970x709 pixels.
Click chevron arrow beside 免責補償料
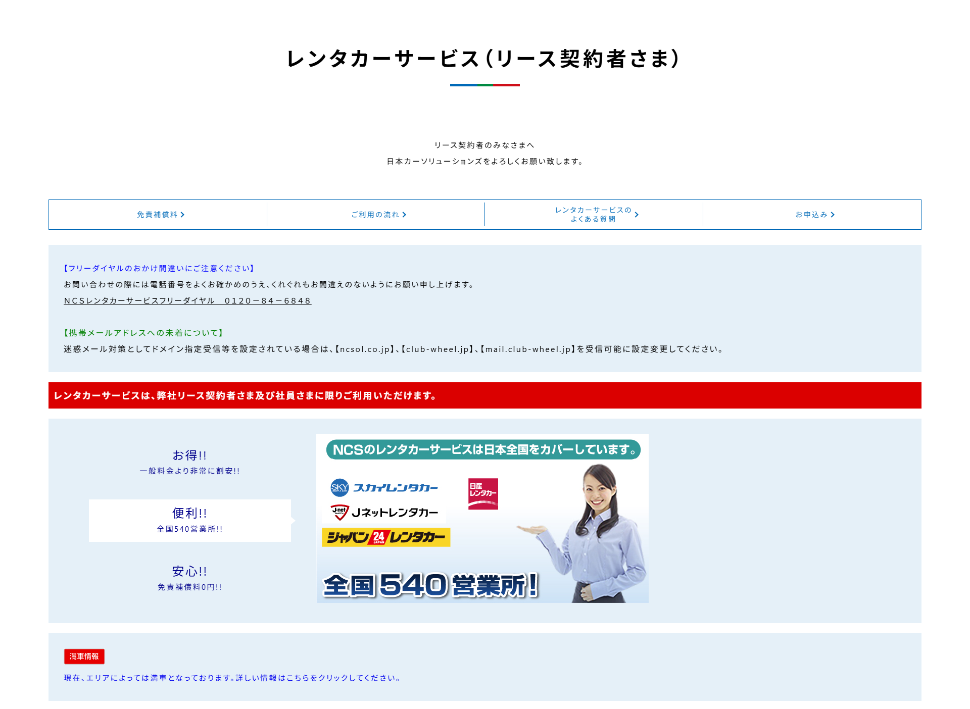pos(182,215)
